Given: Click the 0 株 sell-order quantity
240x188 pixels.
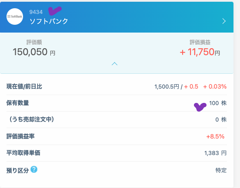Looking at the screenshot, I should 221,119.
